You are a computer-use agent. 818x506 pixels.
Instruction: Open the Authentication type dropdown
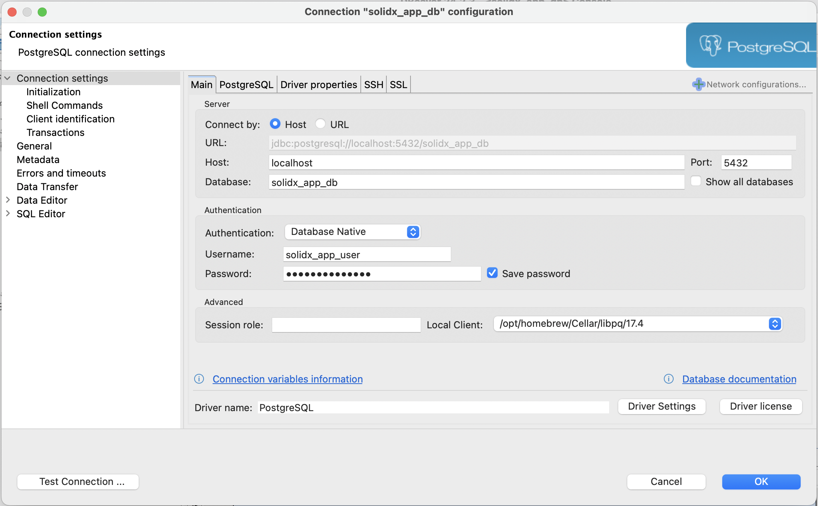(352, 232)
